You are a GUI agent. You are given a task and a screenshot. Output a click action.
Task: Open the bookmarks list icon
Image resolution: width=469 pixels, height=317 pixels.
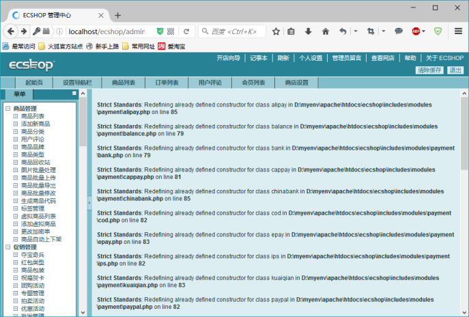(x=291, y=31)
